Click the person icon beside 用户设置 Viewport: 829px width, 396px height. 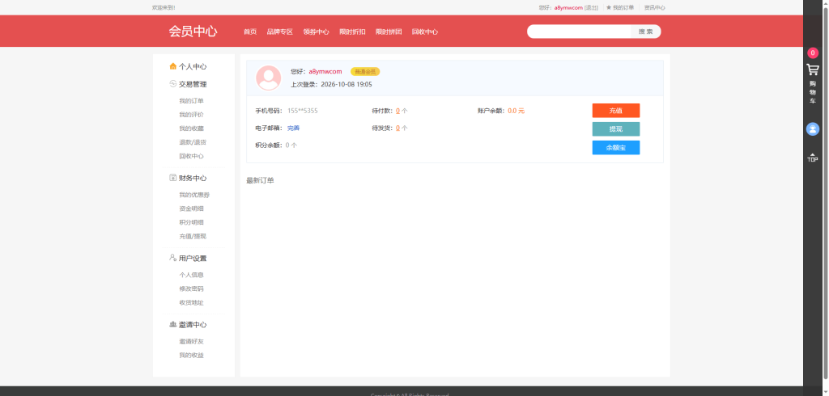pos(173,258)
